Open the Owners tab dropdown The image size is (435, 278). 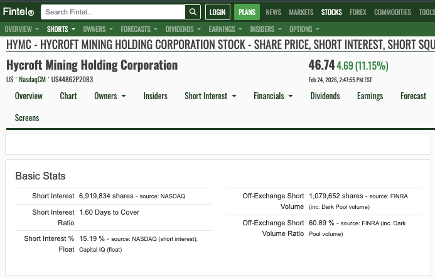[110, 96]
